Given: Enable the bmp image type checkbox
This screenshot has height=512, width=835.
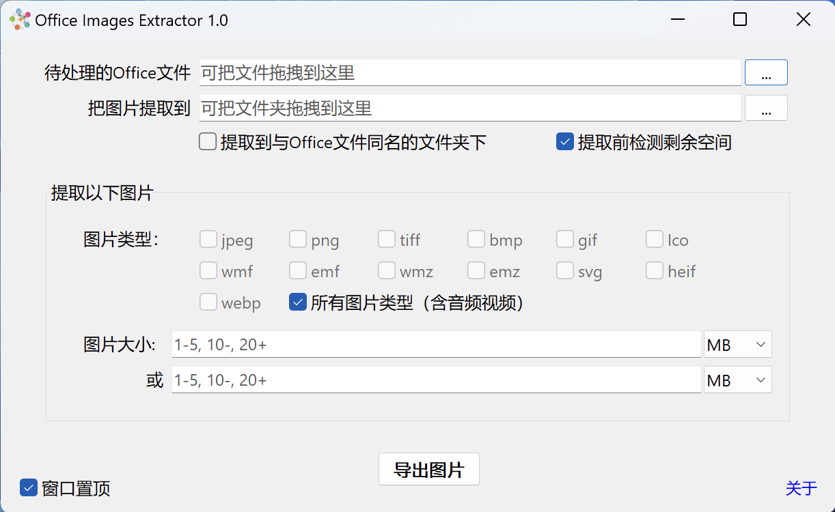Looking at the screenshot, I should pos(476,239).
